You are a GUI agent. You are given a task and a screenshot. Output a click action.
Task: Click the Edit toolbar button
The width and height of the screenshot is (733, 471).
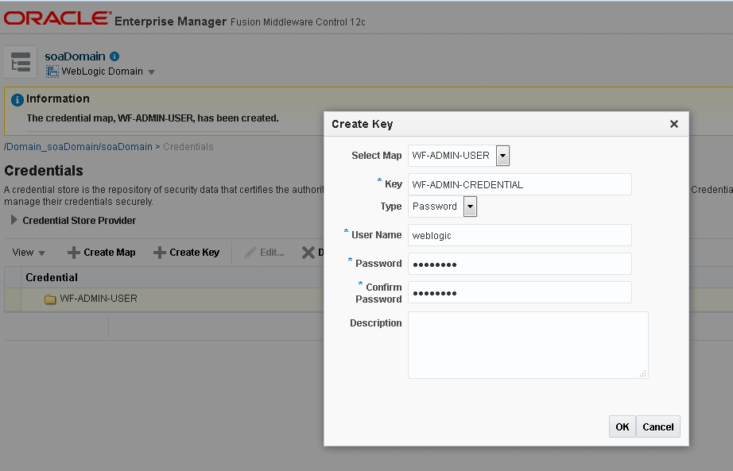pyautogui.click(x=264, y=253)
